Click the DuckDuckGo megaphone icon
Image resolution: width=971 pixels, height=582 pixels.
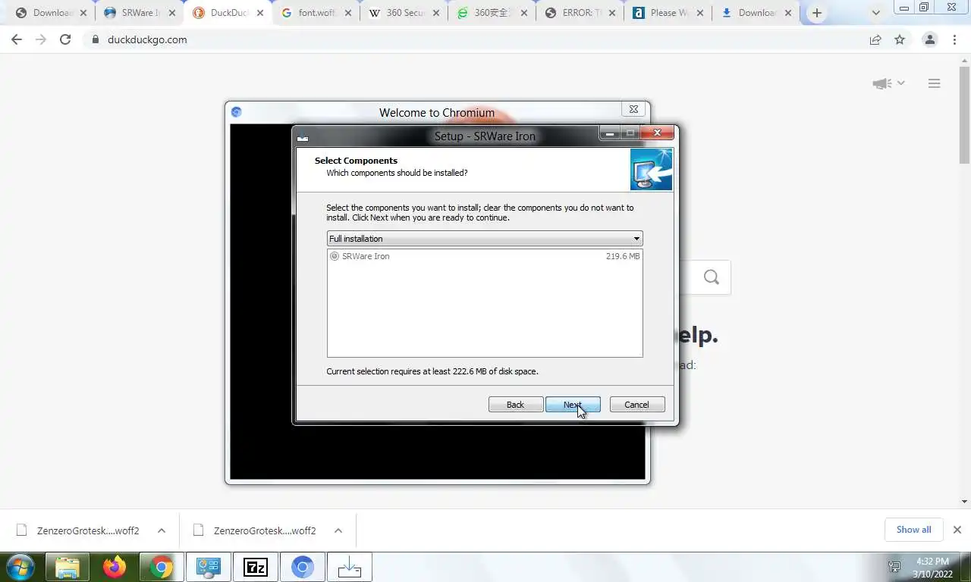881,83
